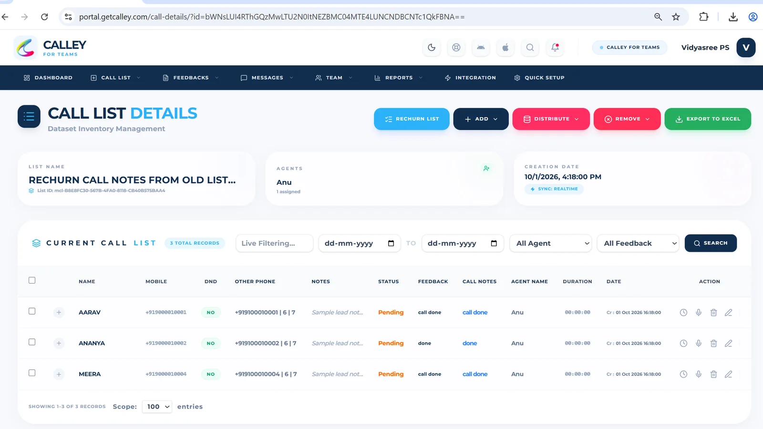Image resolution: width=763 pixels, height=429 pixels.
Task: Open call history clock icon for ANANYA
Action: 683,343
